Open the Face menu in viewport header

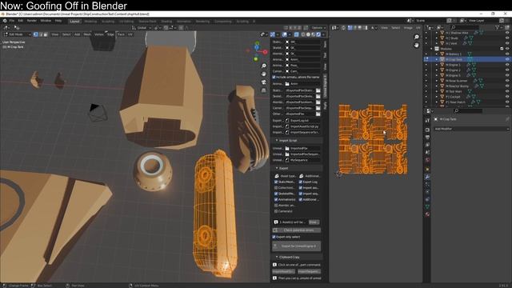pos(121,34)
